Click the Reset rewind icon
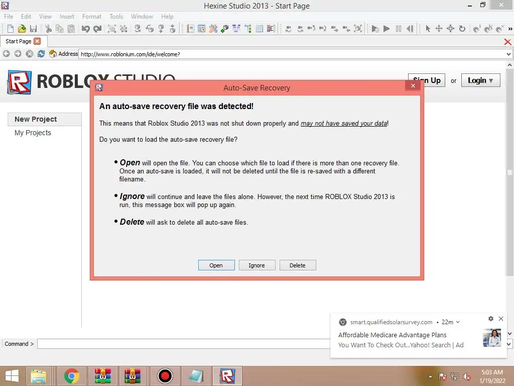514x386 pixels. 410,29
